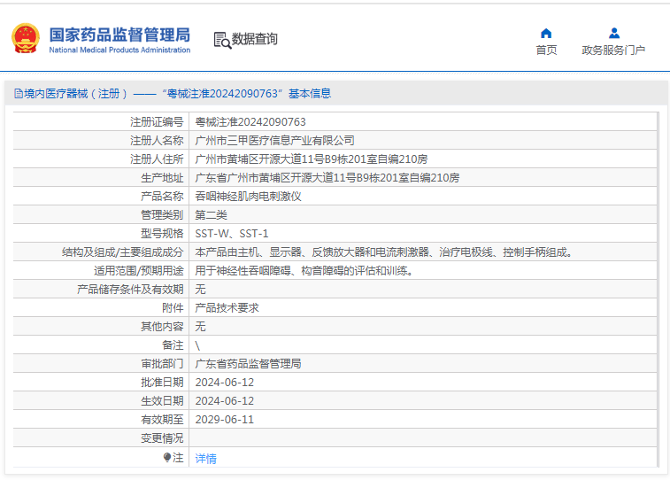Click 产品技术要求 in the 附件 row
Viewport: 670px width, 480px height.
(227, 308)
